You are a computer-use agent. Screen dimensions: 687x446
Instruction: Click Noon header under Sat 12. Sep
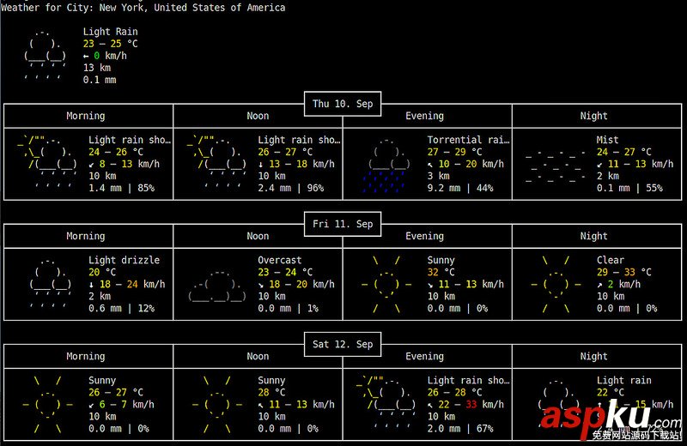point(258,356)
